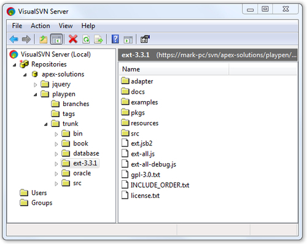Viewport: 307px width, 244px height.
Task: Go up one level with folder icon
Action: [x=43, y=39]
